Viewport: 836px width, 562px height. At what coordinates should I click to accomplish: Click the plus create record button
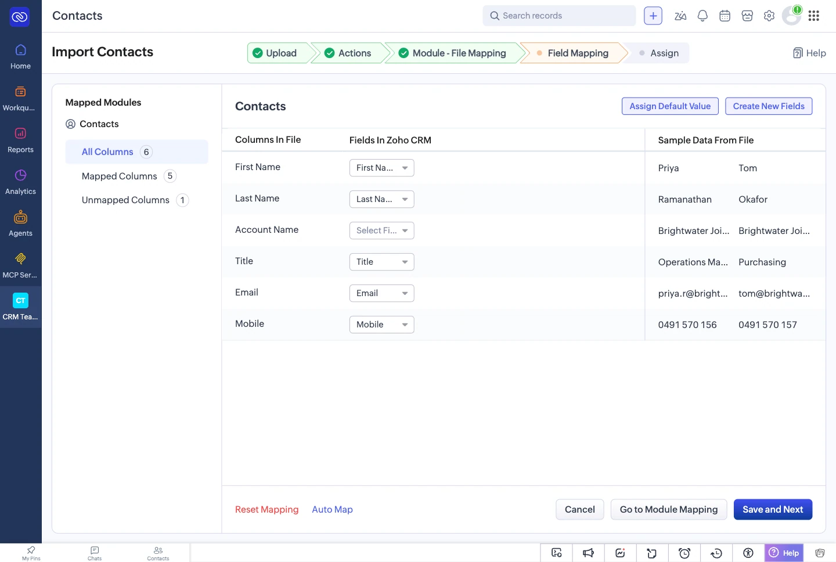(x=653, y=16)
